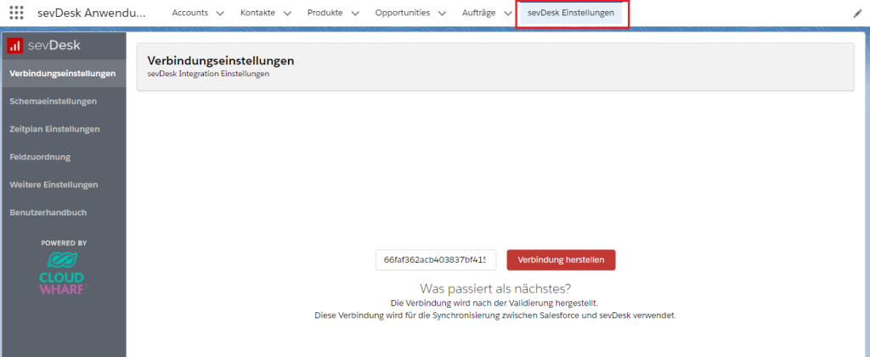This screenshot has width=870, height=357.
Task: Click the API token input field
Action: tap(436, 259)
